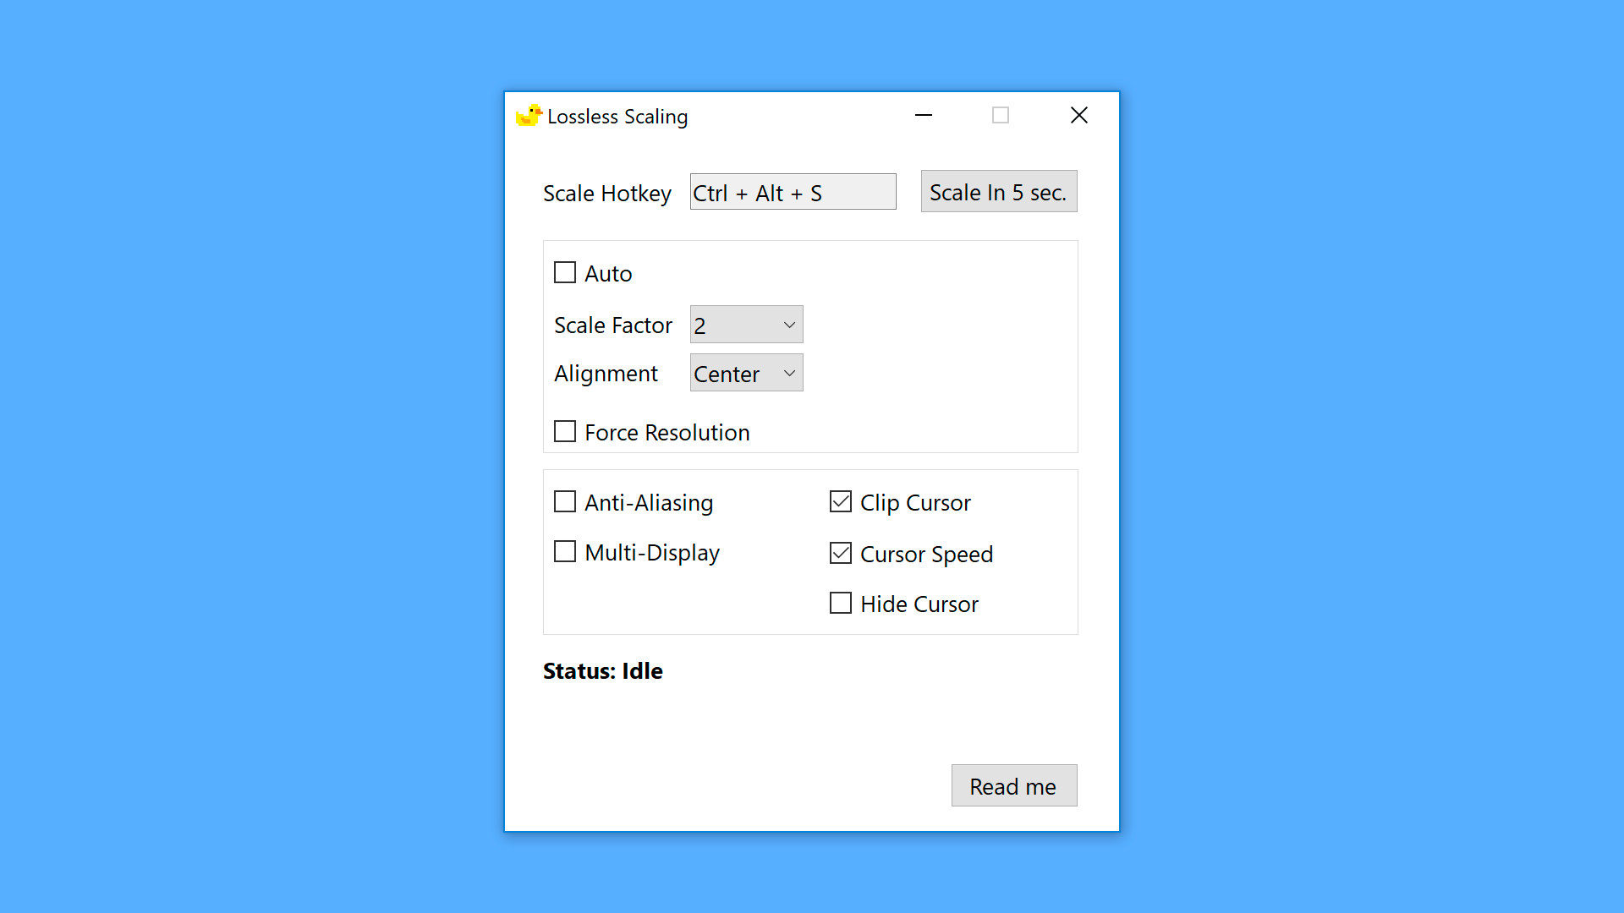
Task: Click the Lossless Scaling title bar text
Action: 617,117
